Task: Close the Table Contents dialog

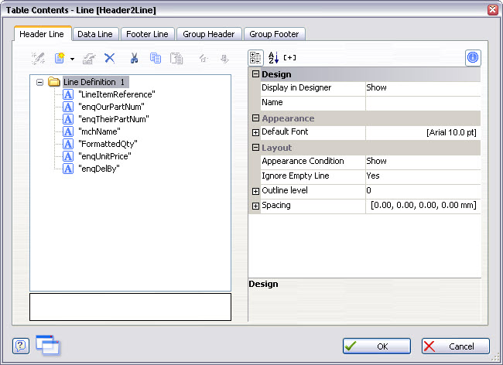Action: click(x=492, y=9)
